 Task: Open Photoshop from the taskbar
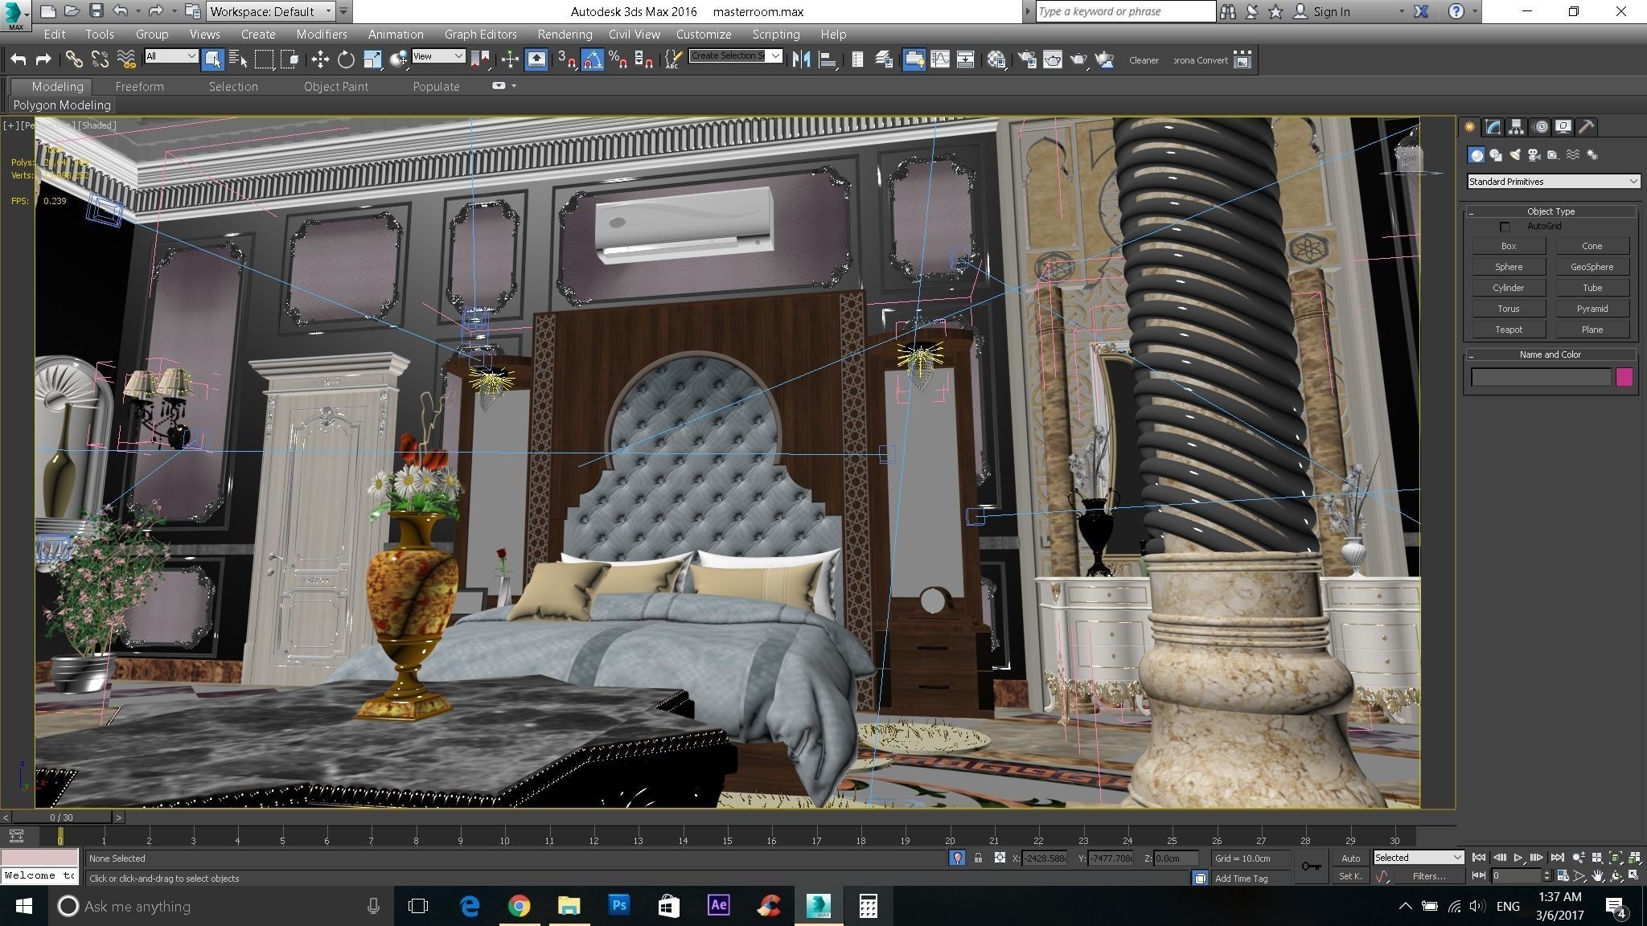pyautogui.click(x=618, y=906)
